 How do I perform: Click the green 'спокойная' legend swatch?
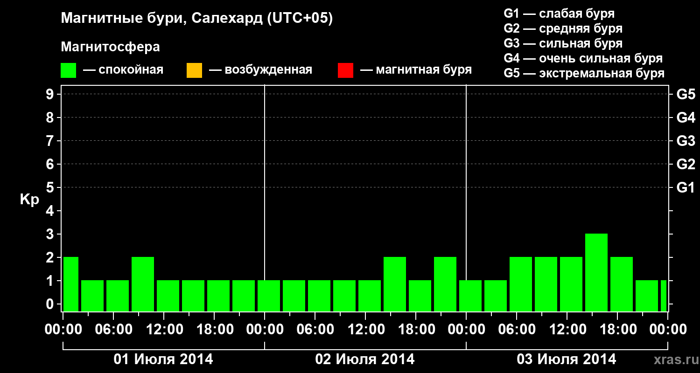pos(69,70)
